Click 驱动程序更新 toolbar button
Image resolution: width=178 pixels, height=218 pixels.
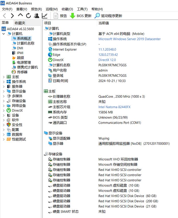coord(108,16)
